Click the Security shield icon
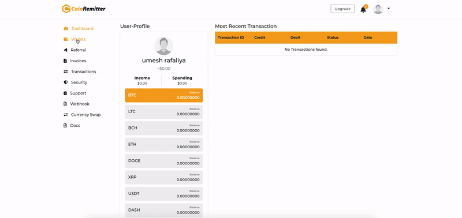Viewport: 462px width, 218px height. 66,82
